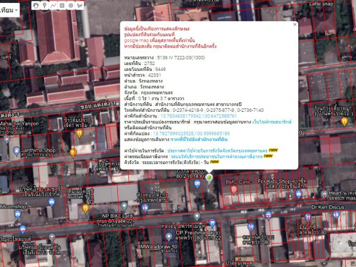Image resolution: width=356 pixels, height=267 pixels.
Task: Pick the rectangle drawing tool
Action: (62, 5)
